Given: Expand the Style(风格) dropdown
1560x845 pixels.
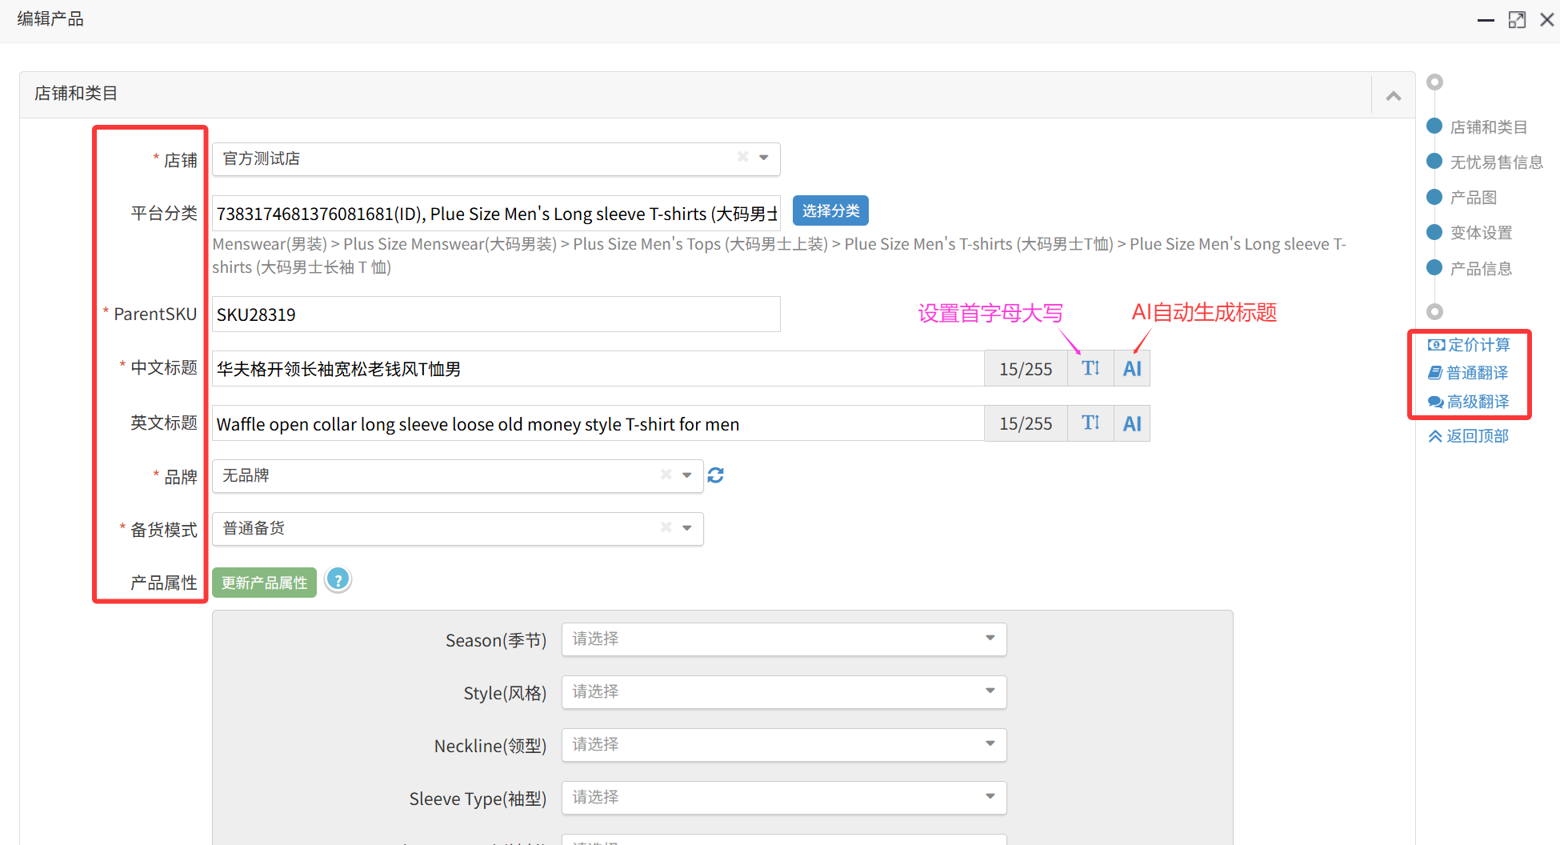Looking at the screenshot, I should (x=783, y=691).
